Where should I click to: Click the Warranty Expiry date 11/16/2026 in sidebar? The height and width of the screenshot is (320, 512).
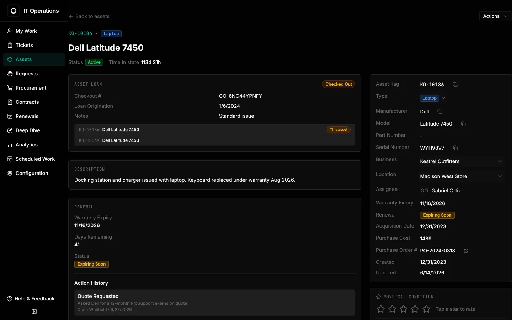pyautogui.click(x=432, y=203)
